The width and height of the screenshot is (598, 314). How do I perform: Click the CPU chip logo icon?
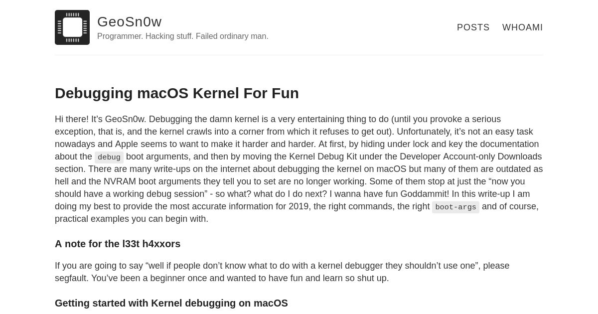72,27
